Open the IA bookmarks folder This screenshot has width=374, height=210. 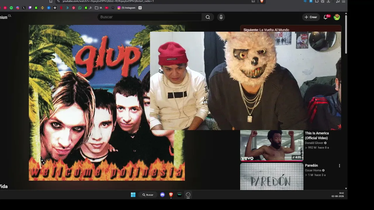click(98, 8)
